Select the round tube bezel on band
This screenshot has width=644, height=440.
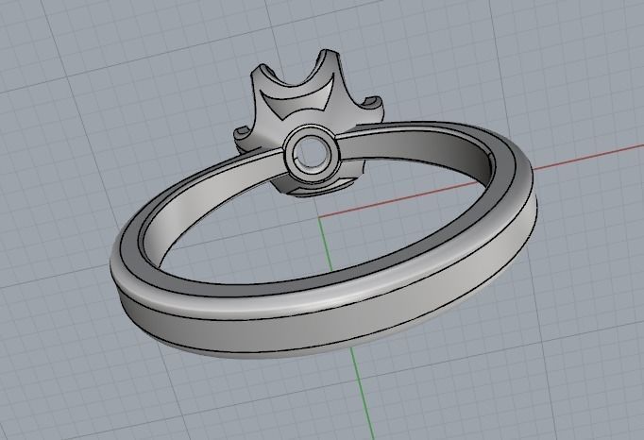[312, 155]
